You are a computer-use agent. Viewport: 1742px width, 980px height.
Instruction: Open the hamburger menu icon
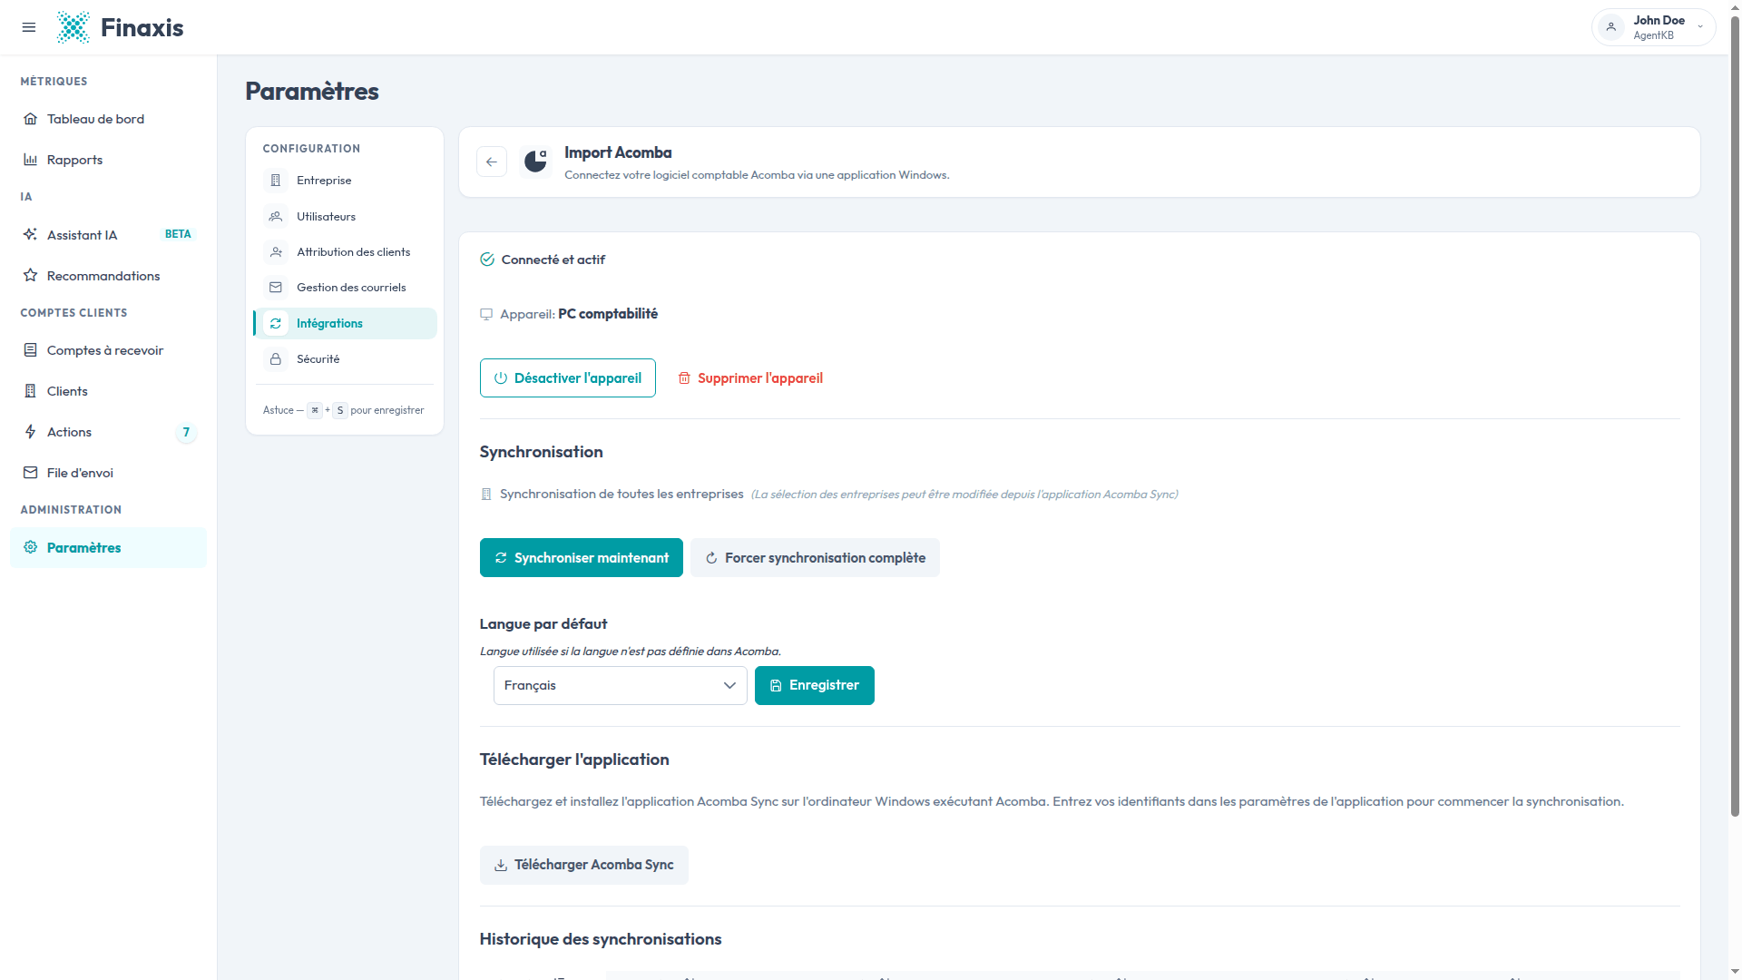pyautogui.click(x=29, y=27)
